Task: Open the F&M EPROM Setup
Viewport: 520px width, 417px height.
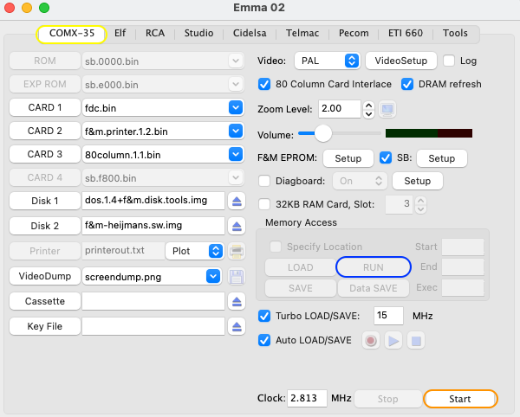Action: (348, 158)
